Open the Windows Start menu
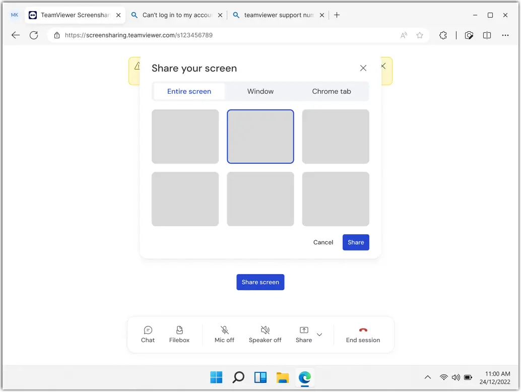Screen dimensions: 521x392 [x=216, y=377]
